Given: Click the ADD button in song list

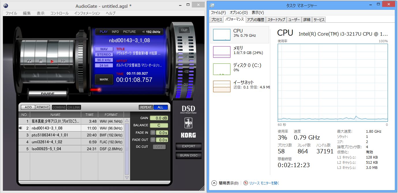Looking at the screenshot, I should pyautogui.click(x=28, y=107).
